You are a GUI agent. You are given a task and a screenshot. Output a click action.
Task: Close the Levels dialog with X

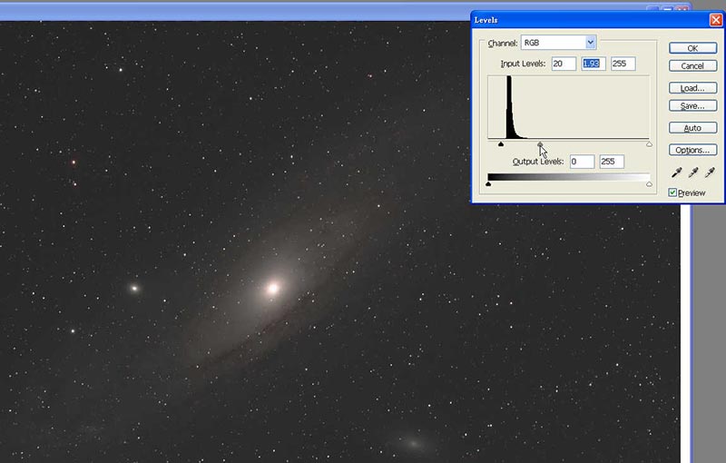pyautogui.click(x=714, y=20)
